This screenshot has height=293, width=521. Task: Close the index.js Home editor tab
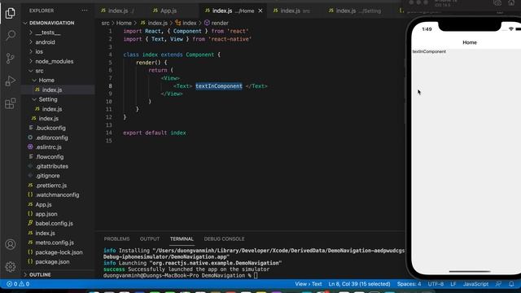coord(260,11)
